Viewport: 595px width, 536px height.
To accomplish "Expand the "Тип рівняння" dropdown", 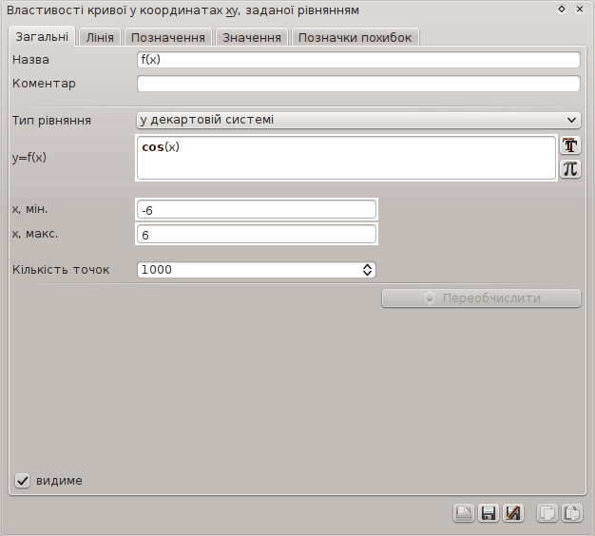I will point(358,120).
